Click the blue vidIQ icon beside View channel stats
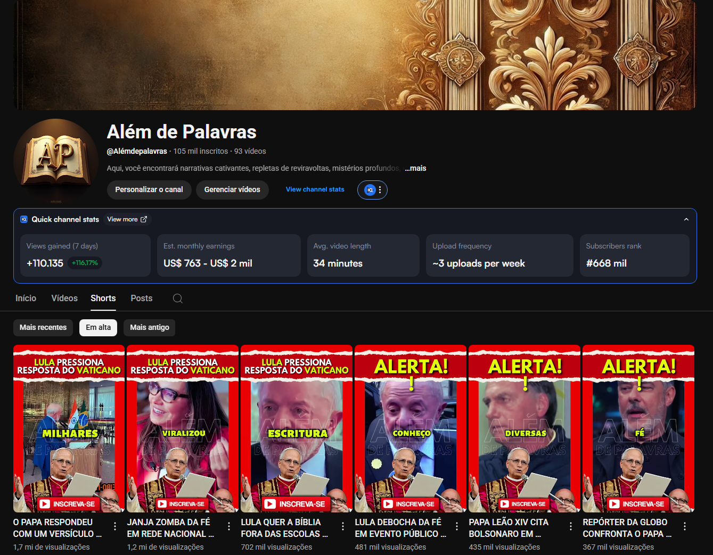Image resolution: width=713 pixels, height=555 pixels. pyautogui.click(x=370, y=190)
